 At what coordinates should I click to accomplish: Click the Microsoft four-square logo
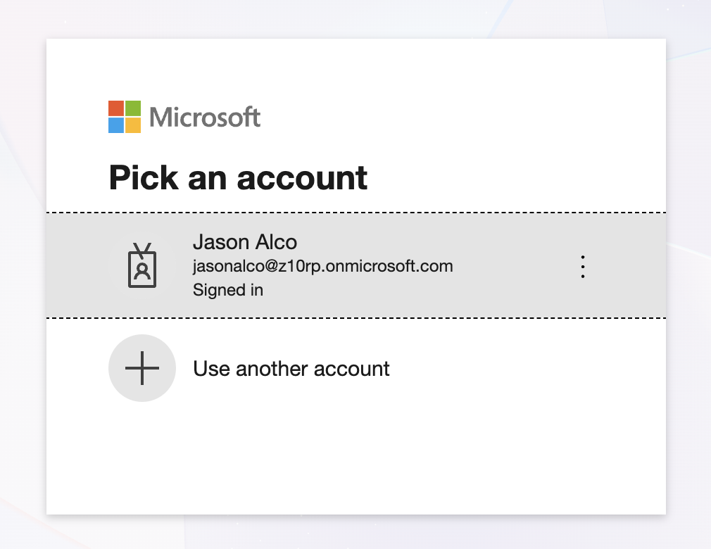[125, 117]
